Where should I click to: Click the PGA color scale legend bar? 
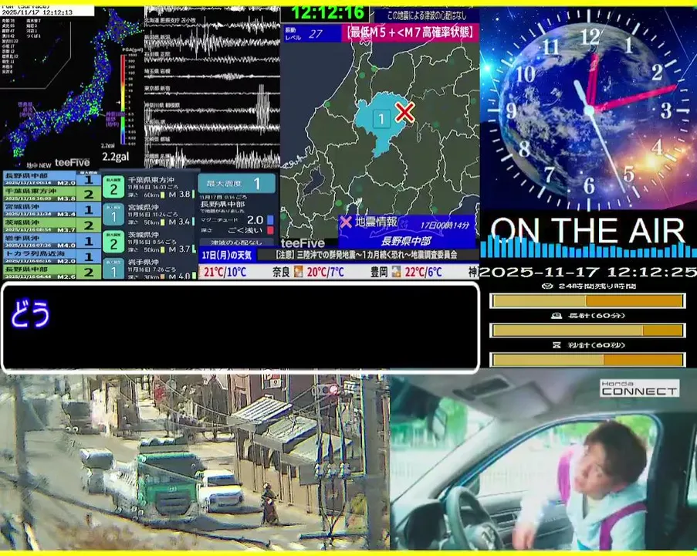(x=123, y=99)
